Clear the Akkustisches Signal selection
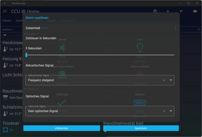Screen dimensions: 202x137 (x=164, y=80)
